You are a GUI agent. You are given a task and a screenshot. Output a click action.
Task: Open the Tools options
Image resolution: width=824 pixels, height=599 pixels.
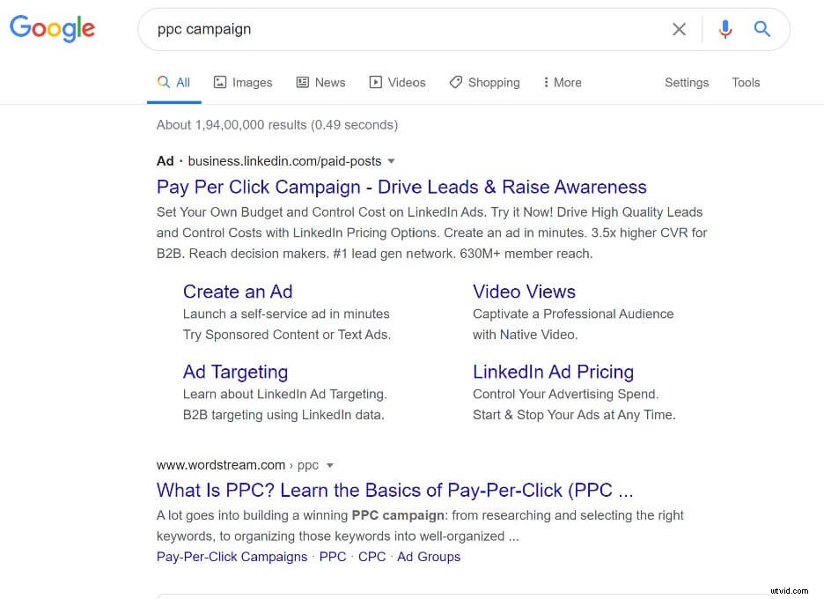(746, 82)
